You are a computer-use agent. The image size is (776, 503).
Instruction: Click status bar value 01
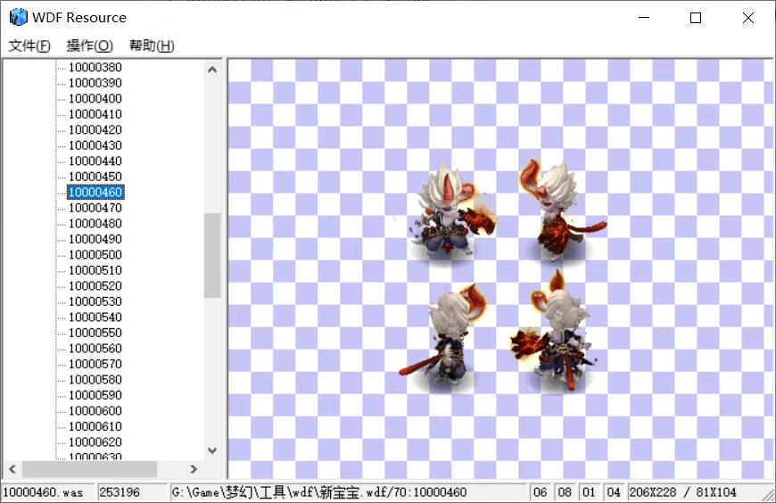589,492
